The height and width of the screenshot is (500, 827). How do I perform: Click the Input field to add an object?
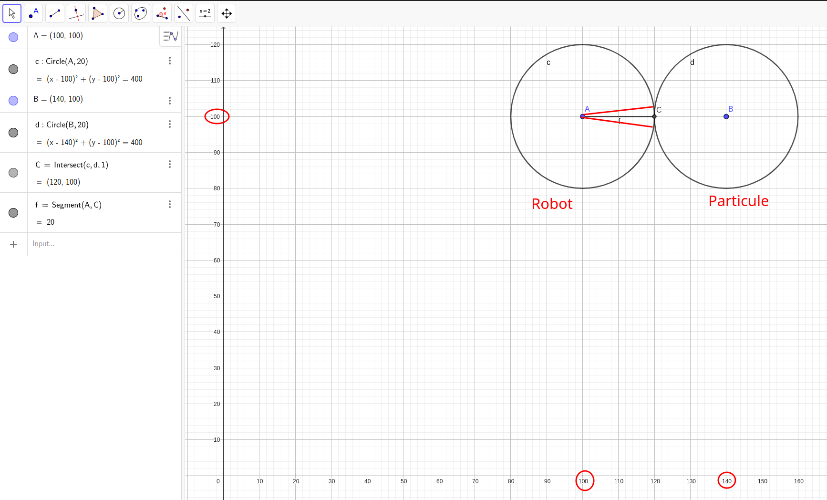72,244
